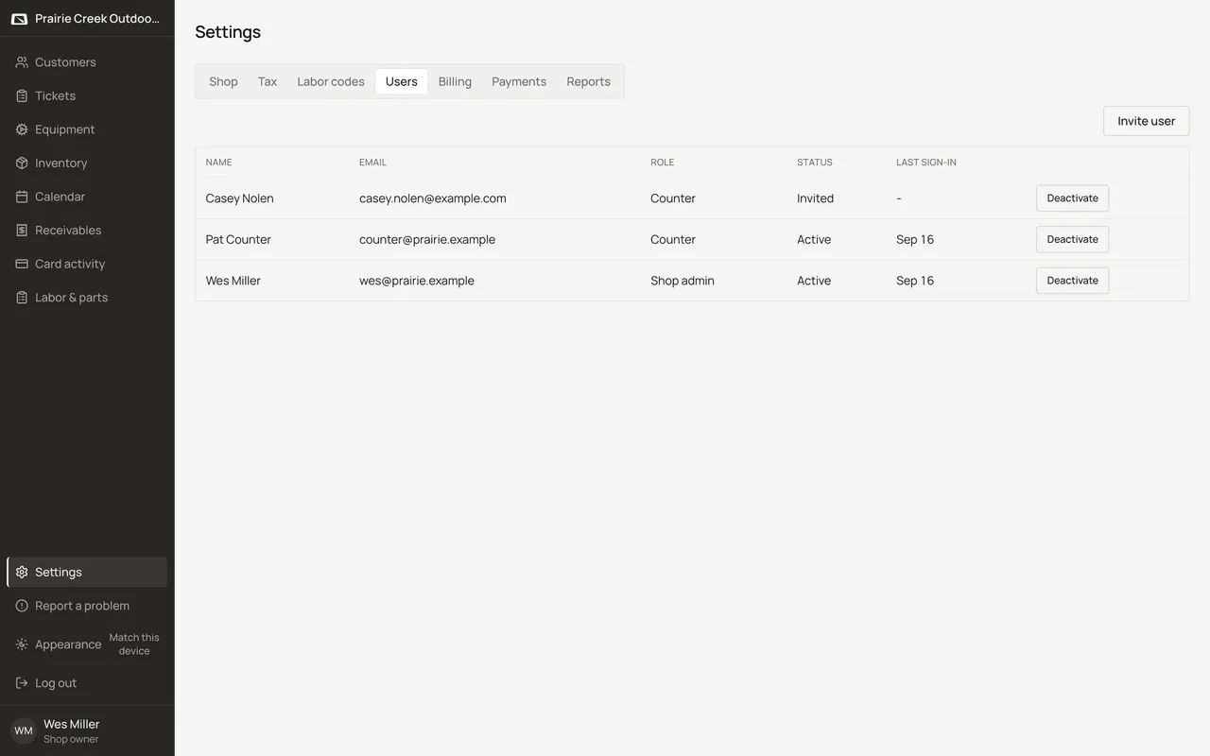
Task: Click the Status column header
Action: coord(815,163)
